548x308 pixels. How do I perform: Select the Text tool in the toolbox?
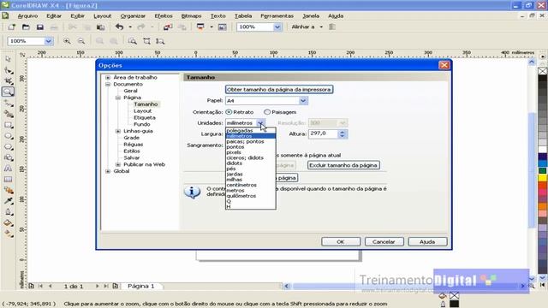(x=8, y=169)
